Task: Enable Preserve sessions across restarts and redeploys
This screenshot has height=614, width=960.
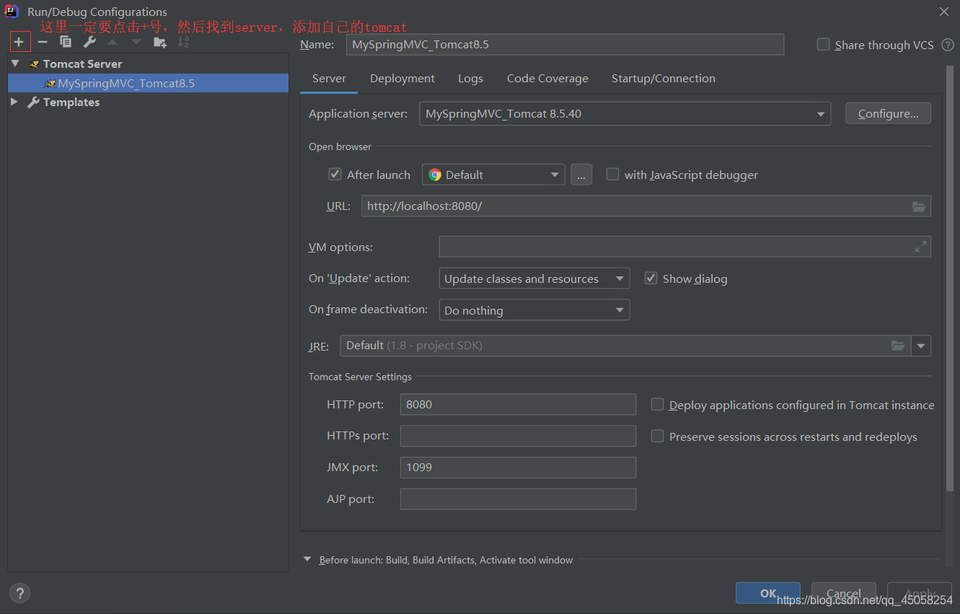Action: (x=657, y=437)
